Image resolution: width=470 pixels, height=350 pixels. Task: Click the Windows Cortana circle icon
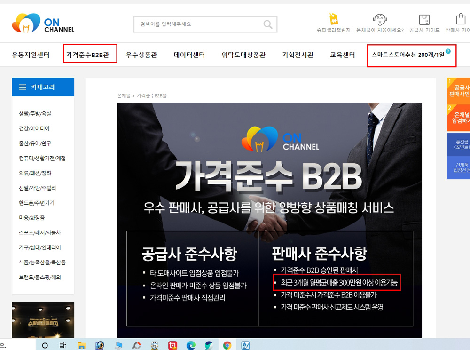tap(45, 345)
